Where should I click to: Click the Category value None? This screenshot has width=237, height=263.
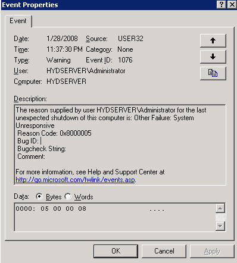point(125,49)
